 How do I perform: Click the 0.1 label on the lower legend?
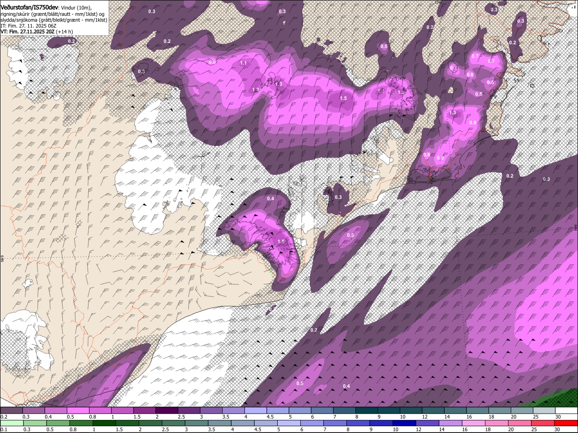(4, 429)
